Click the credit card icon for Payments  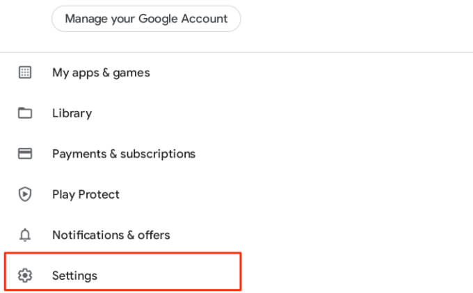click(x=25, y=153)
